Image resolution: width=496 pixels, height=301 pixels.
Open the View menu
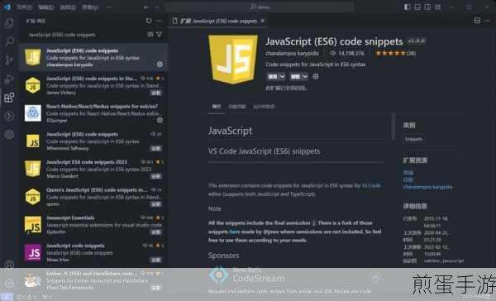[x=90, y=7]
